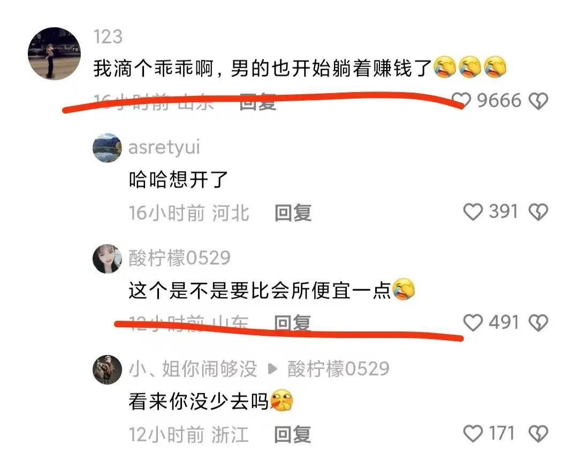This screenshot has width=578, height=459.
Task: Like asretyui's comment with 391 likes
Action: [473, 212]
